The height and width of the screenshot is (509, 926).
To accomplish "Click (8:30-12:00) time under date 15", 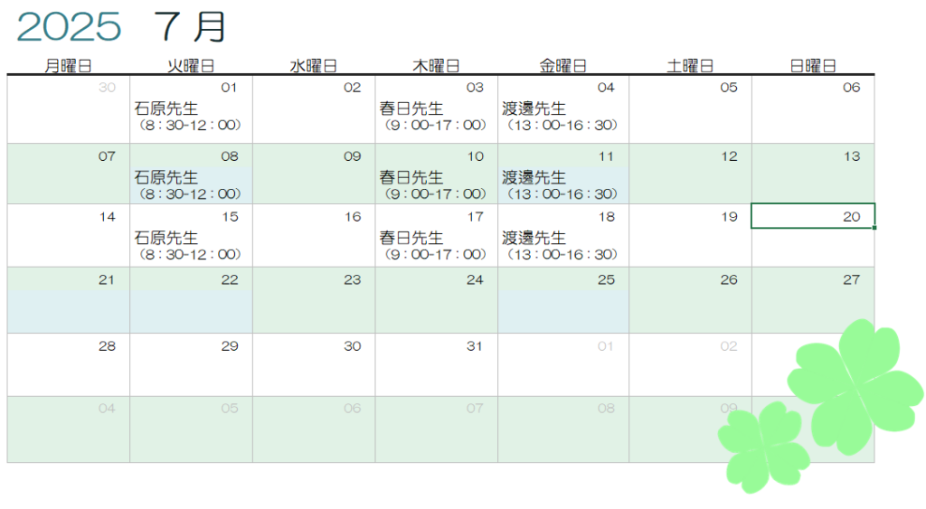I will coord(190,255).
